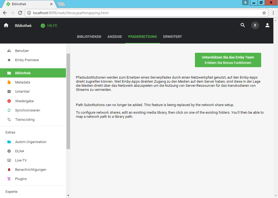278x198 pixels.
Task: Click the orange document icon beside Metadata
Action: 9,82
